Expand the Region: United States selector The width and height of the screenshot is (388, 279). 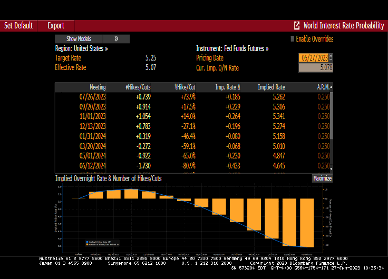coord(81,48)
